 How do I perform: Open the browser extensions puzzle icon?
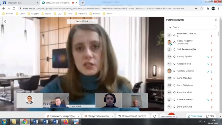pyautogui.click(x=208, y=8)
